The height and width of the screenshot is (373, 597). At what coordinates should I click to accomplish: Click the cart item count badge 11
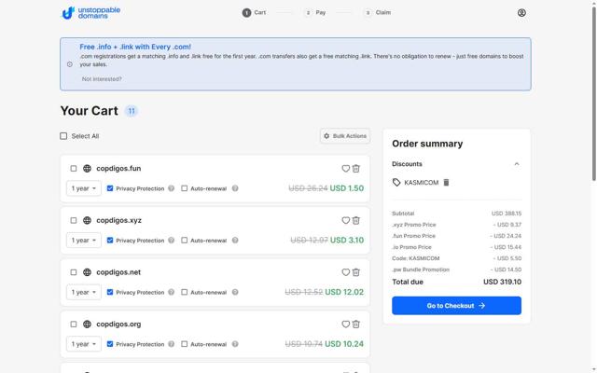[132, 111]
